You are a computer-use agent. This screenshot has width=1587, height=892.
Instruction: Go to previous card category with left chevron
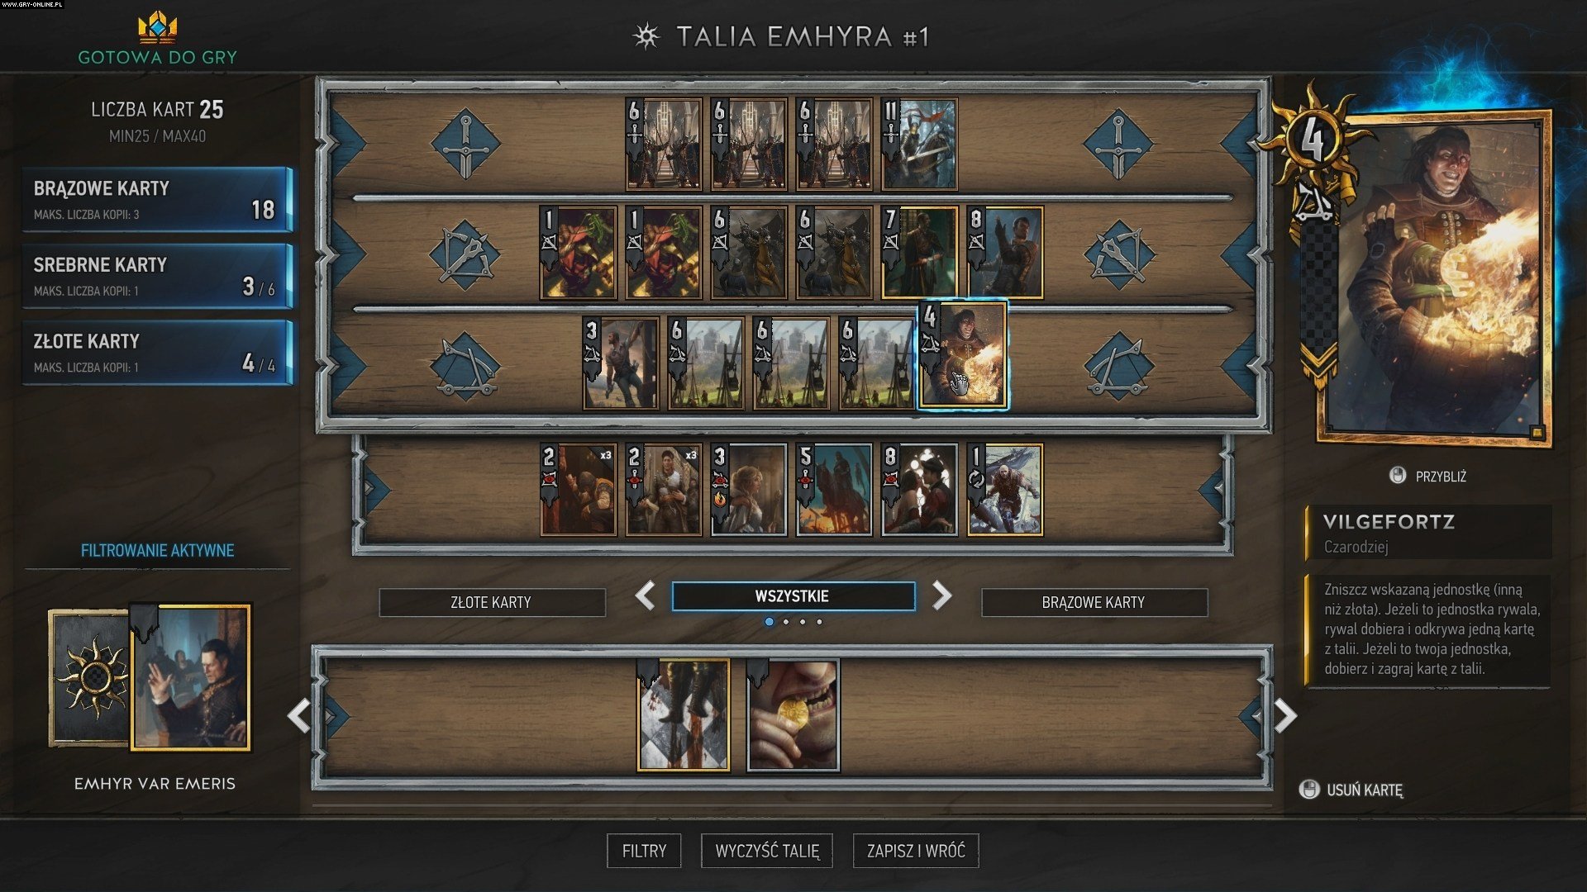click(x=646, y=595)
